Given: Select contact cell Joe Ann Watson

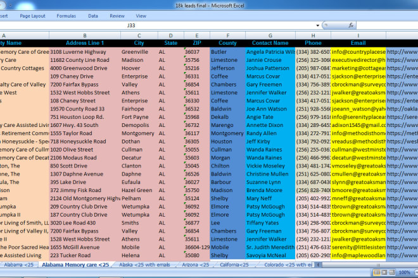Looking at the screenshot, I should tap(270, 109).
